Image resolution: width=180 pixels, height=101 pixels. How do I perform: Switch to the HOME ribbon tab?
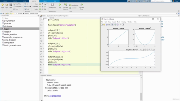pyautogui.click(x=5, y=1)
